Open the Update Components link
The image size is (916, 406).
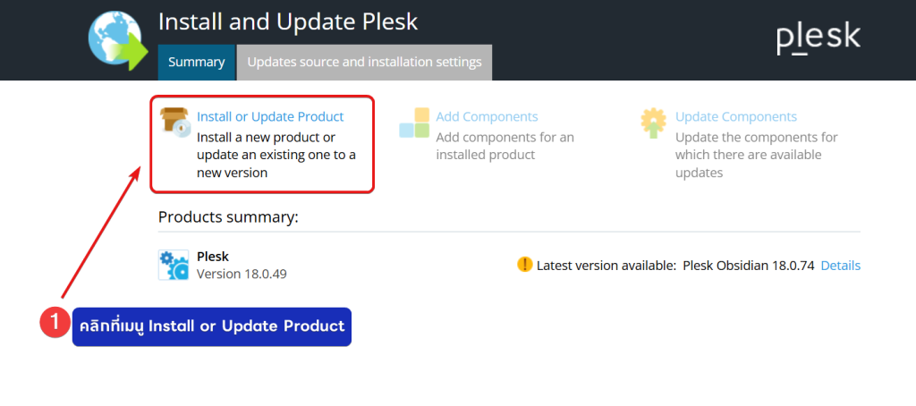[x=735, y=116]
